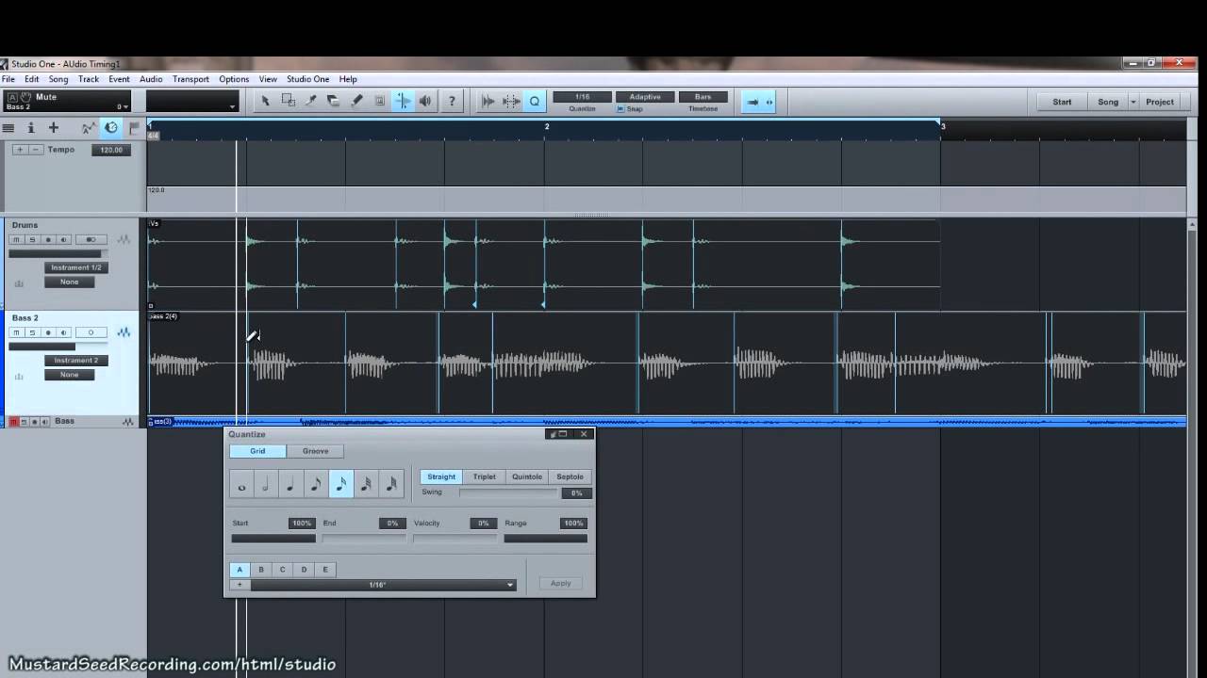This screenshot has width=1207, height=678.
Task: Toggle monitor on Drums track
Action: [x=63, y=239]
